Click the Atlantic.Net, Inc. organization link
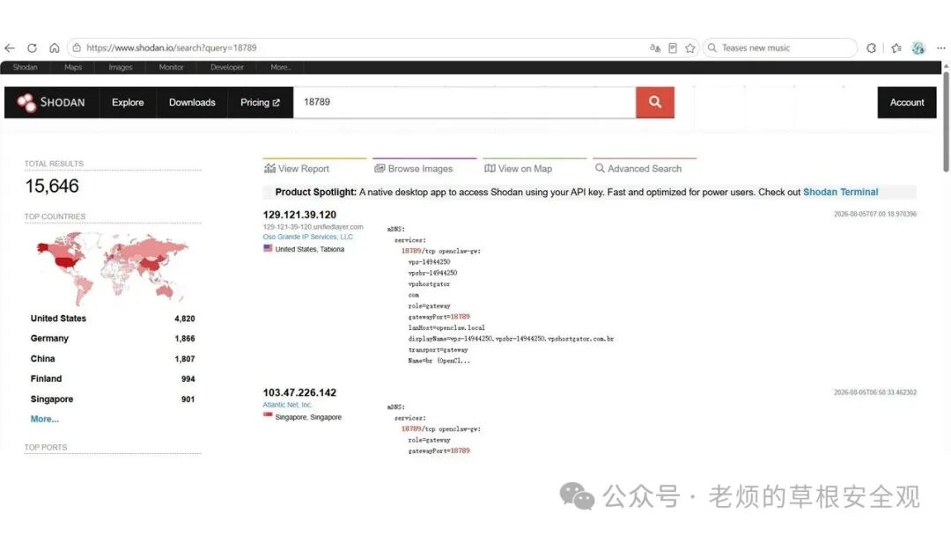 pyautogui.click(x=287, y=405)
